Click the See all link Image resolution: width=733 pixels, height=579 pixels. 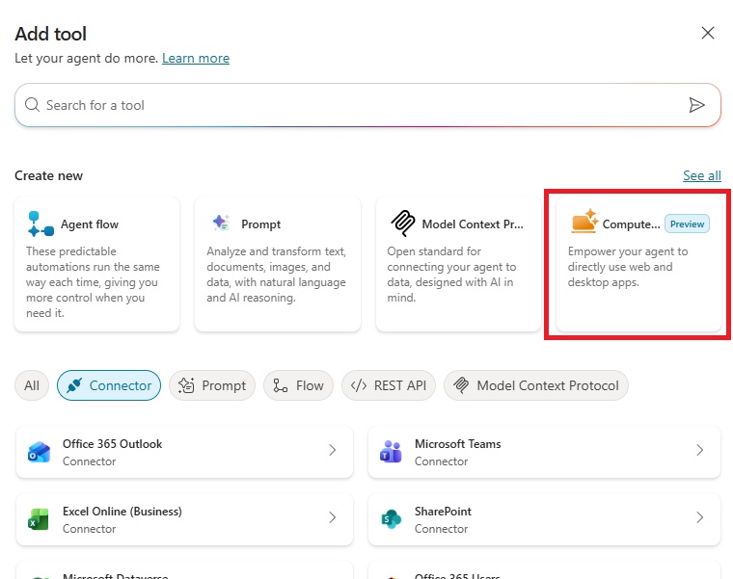701,175
